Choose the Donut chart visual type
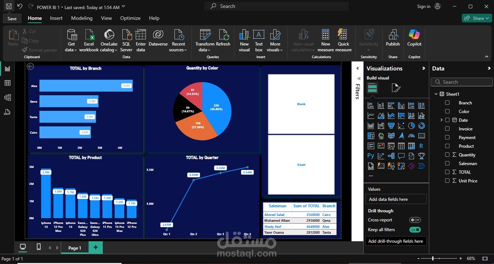This screenshot has height=264, width=494. [421, 126]
